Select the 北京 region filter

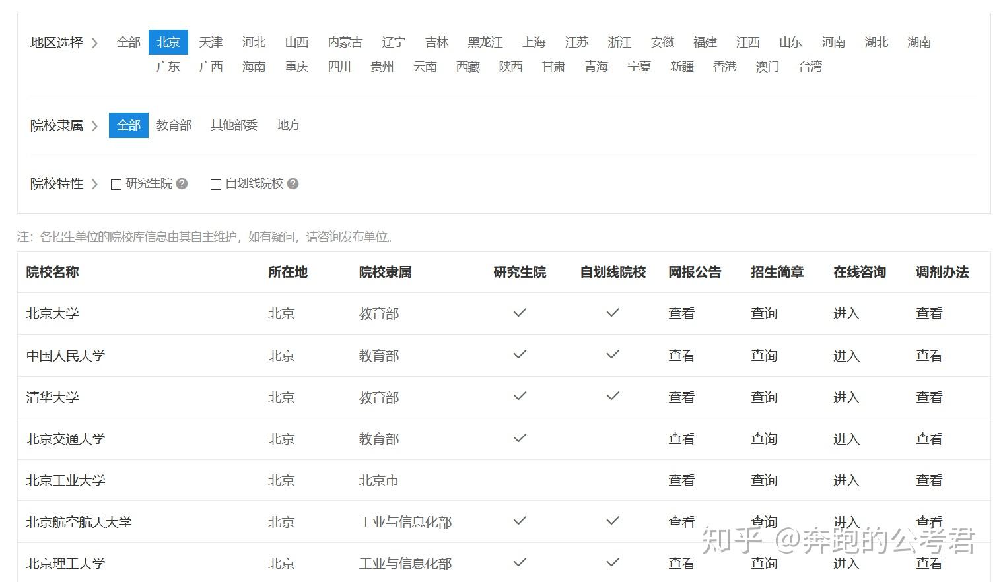(168, 42)
